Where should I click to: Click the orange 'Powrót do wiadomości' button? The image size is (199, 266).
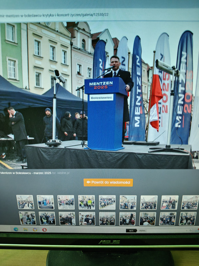click(108, 183)
